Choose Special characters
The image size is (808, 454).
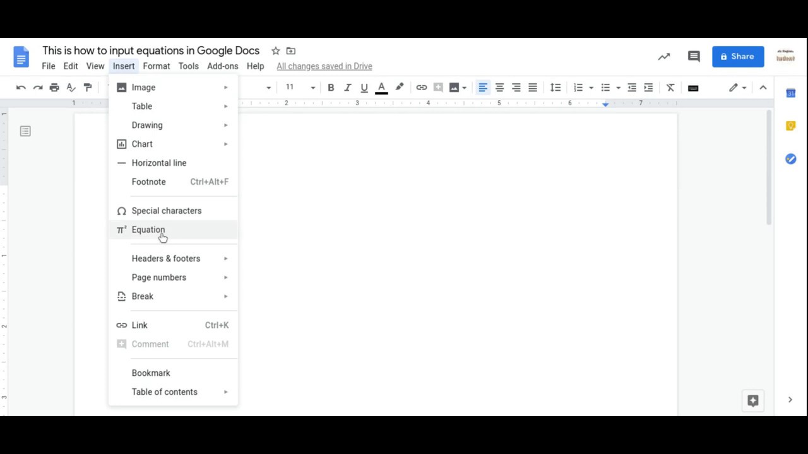(173, 211)
